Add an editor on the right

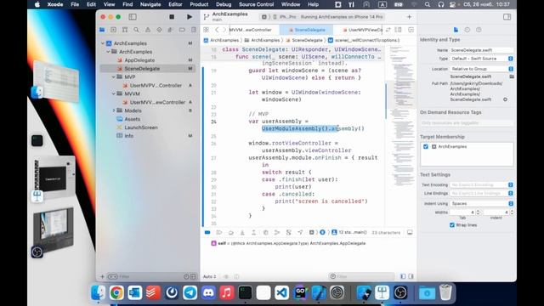pyautogui.click(x=411, y=30)
